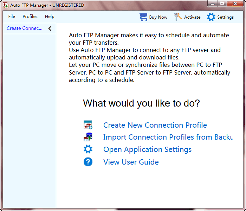Open the File menu
The image size is (246, 211).
coord(12,17)
